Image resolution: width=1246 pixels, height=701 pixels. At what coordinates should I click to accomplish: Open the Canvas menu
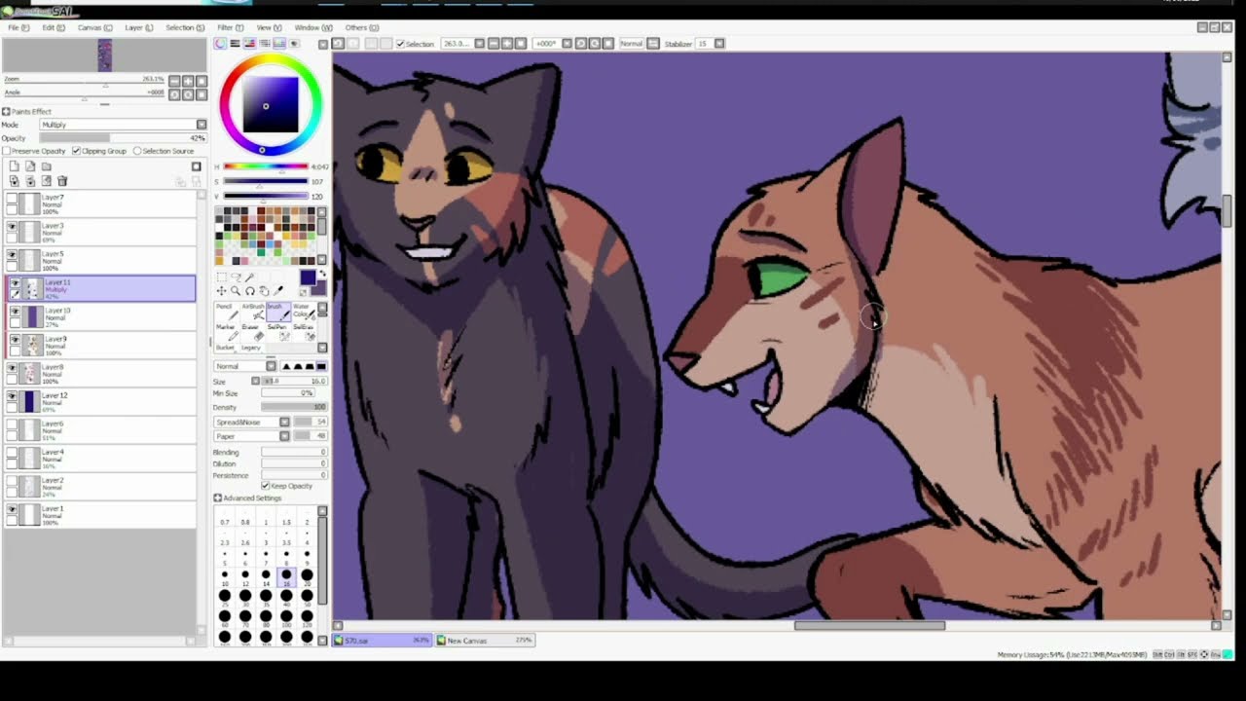[94, 27]
